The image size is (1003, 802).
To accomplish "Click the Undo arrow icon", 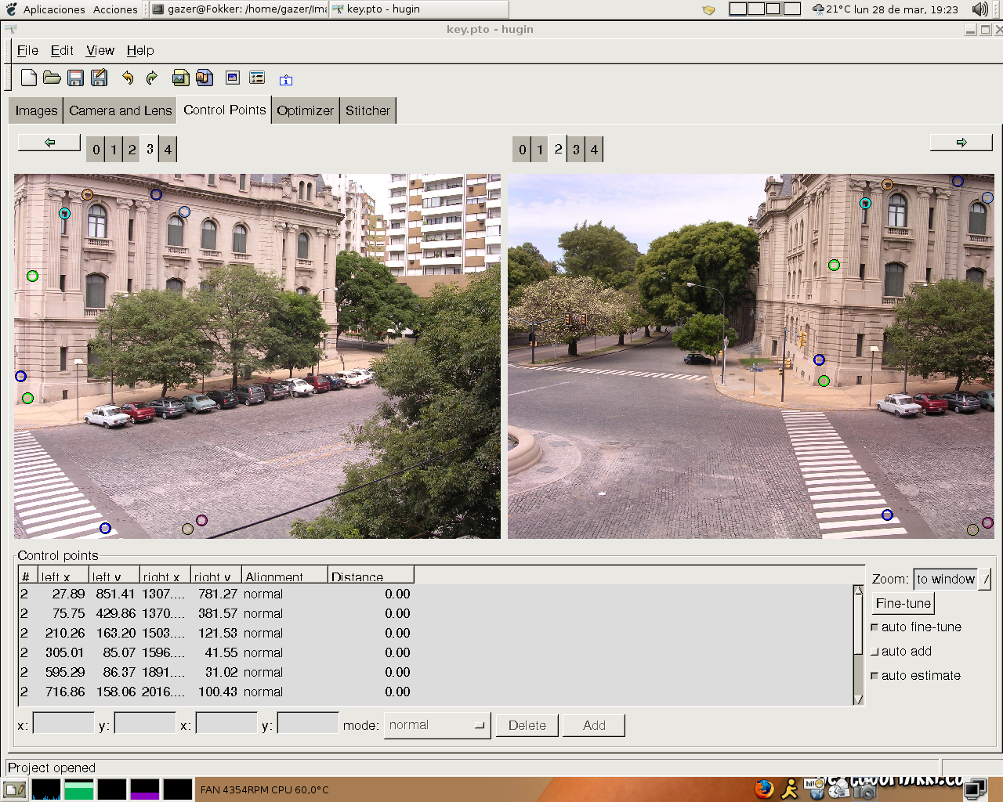I will 128,78.
